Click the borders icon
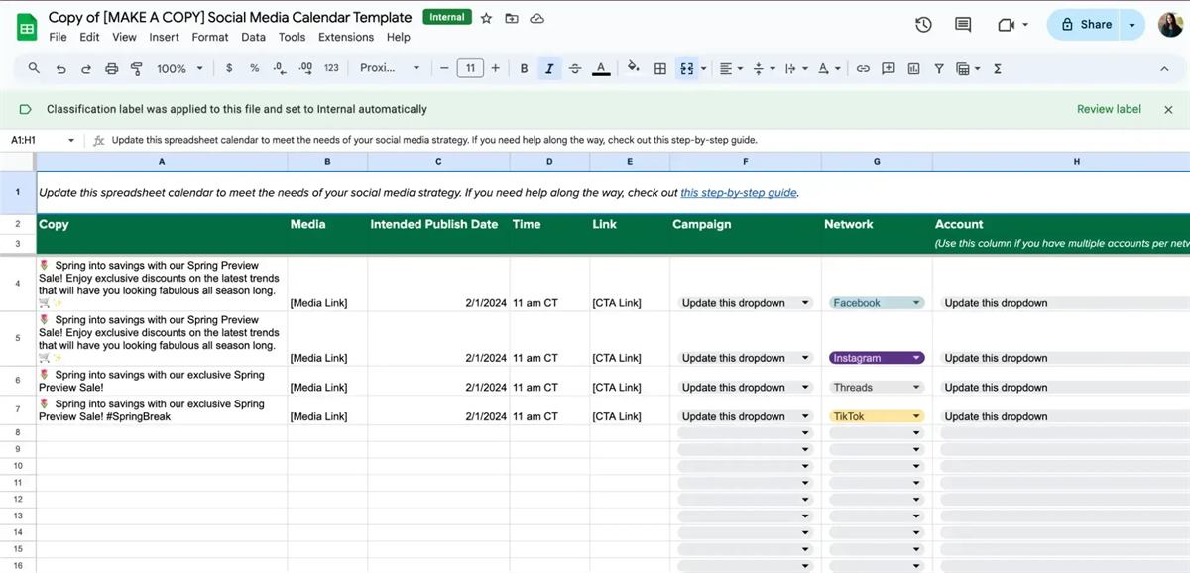Image resolution: width=1190 pixels, height=573 pixels. [659, 69]
